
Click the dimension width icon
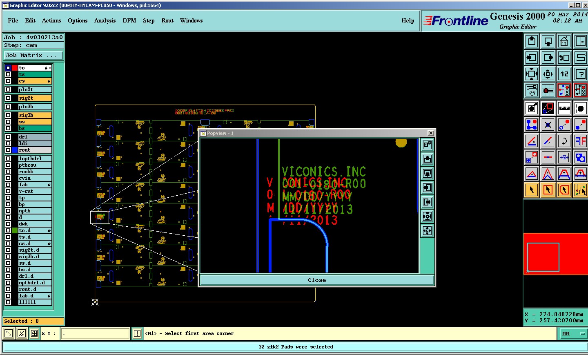(564, 157)
